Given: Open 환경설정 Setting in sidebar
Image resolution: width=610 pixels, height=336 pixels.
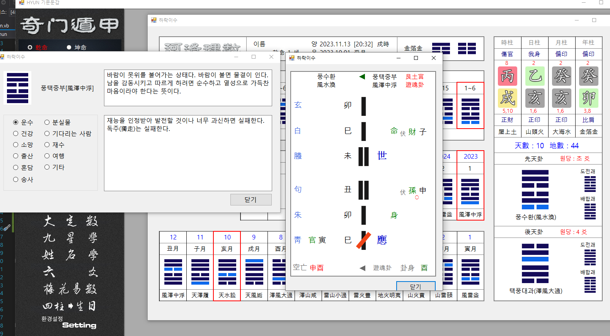Looking at the screenshot, I should 70,322.
